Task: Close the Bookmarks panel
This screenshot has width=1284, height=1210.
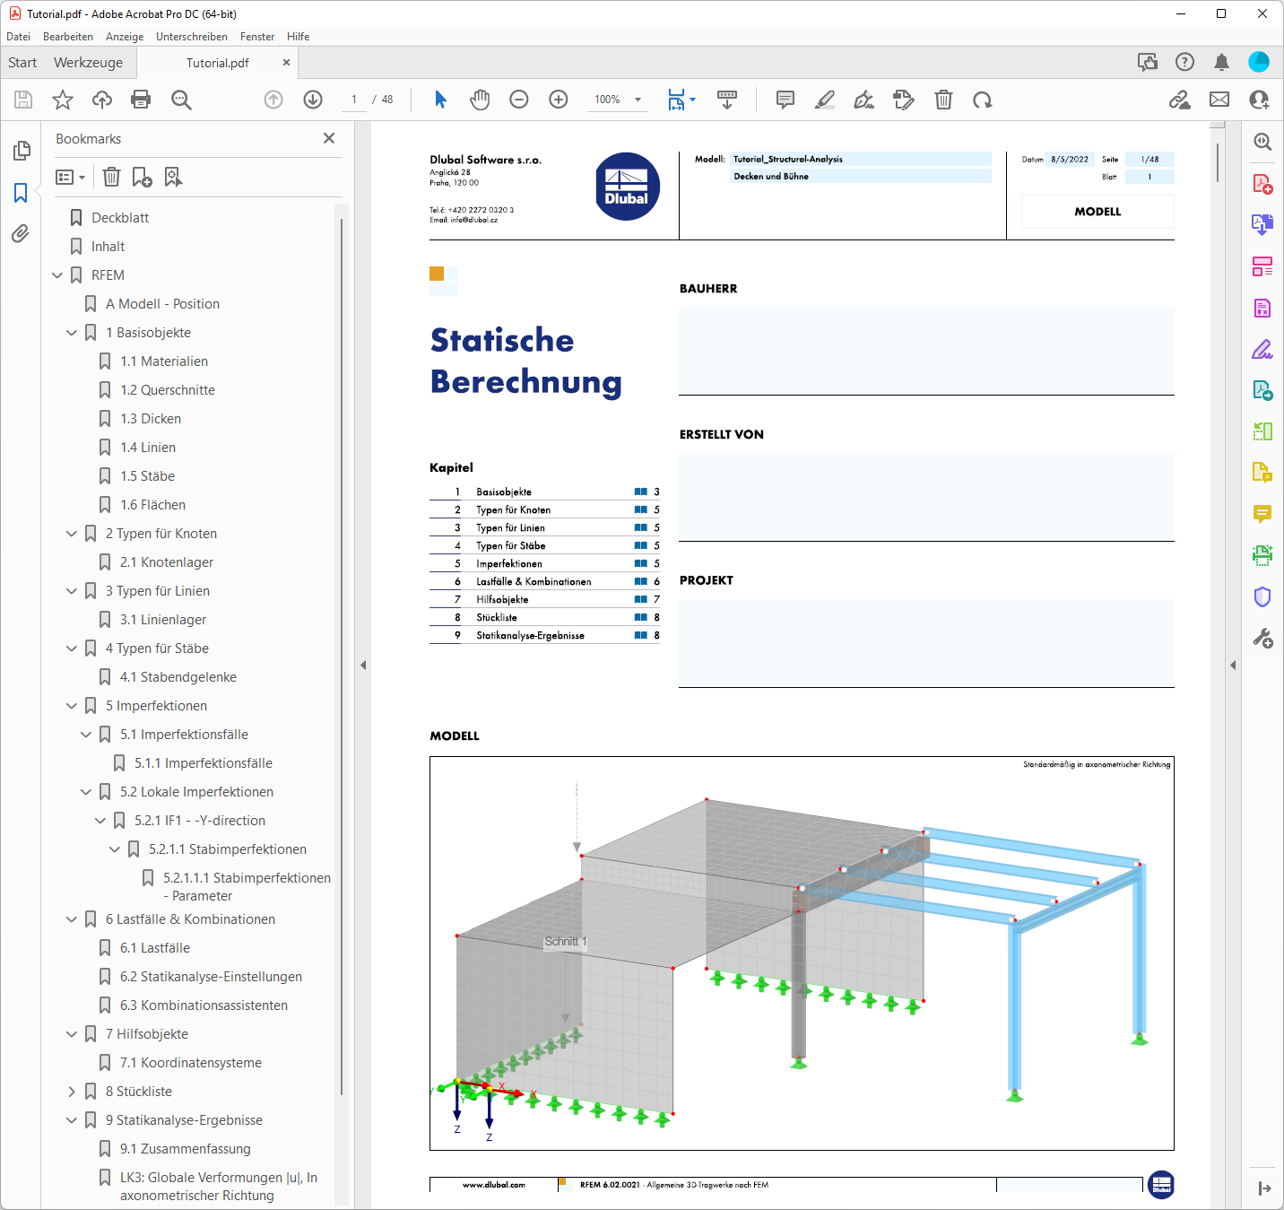Action: pyautogui.click(x=329, y=138)
